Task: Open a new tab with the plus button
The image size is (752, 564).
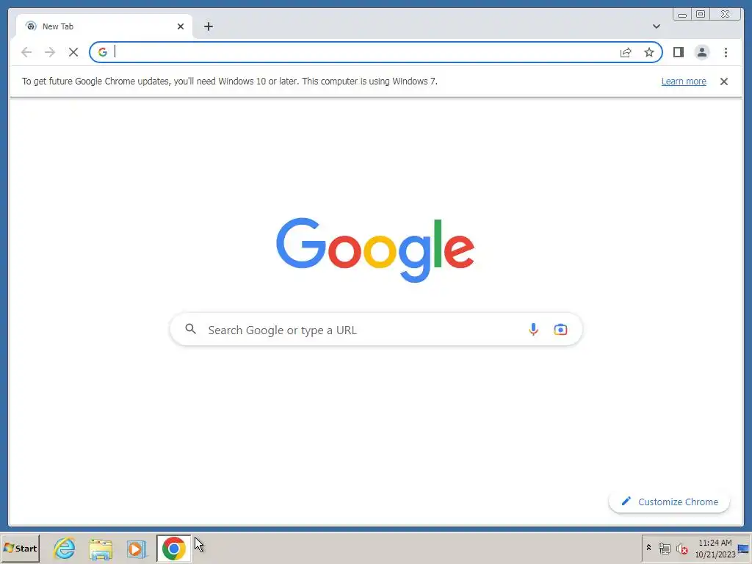Action: [208, 26]
